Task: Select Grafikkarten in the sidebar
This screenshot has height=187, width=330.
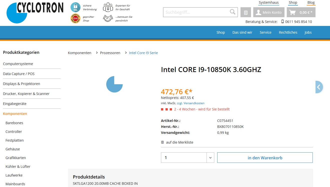Action: (16, 158)
